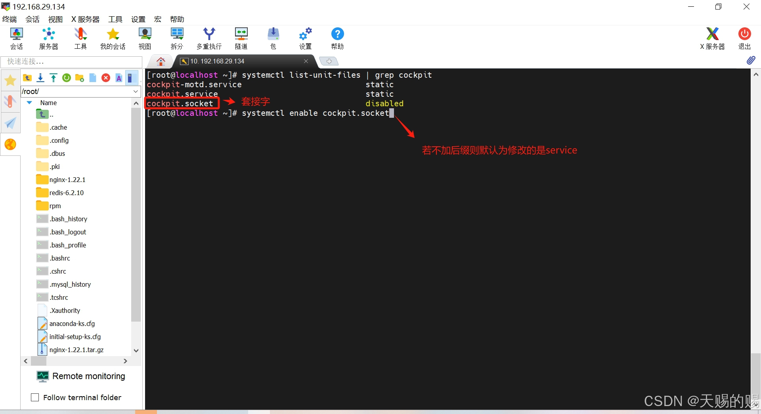
Task: Split the terminal view
Action: pos(176,38)
